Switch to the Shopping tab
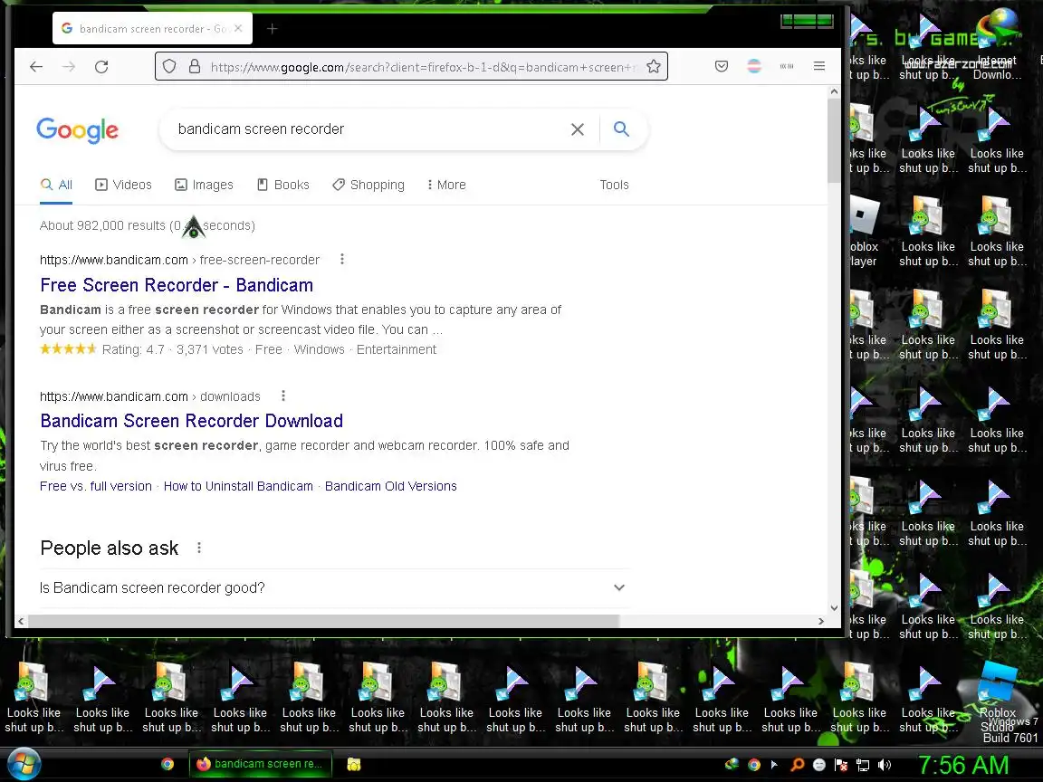 [x=368, y=185]
